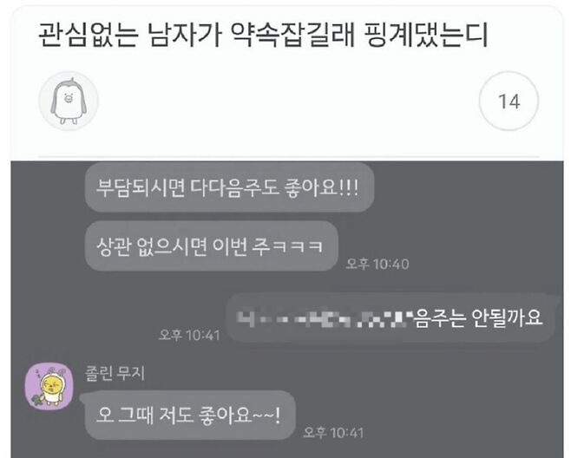
Task: Click the 오후 10:40 timestamp
Action: click(377, 264)
